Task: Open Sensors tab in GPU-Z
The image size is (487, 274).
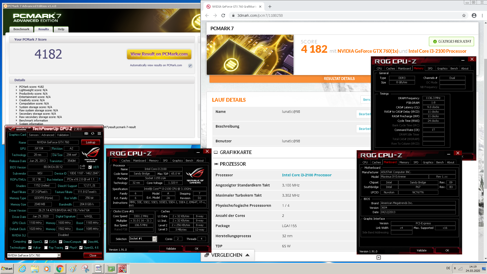Action: [x=34, y=135]
